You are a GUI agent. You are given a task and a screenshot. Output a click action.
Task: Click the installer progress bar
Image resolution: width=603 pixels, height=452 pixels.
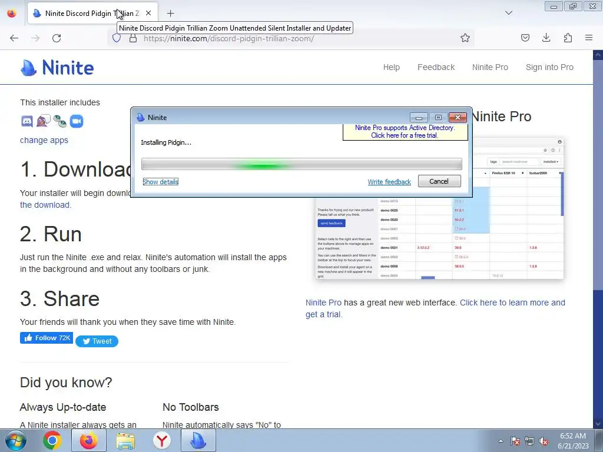(x=301, y=164)
